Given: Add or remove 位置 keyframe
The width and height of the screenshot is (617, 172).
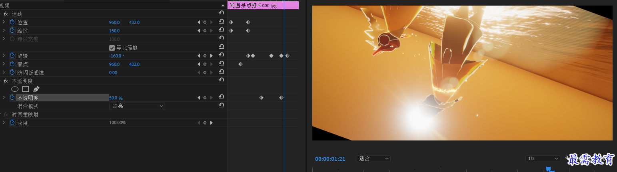Looking at the screenshot, I should 205,22.
